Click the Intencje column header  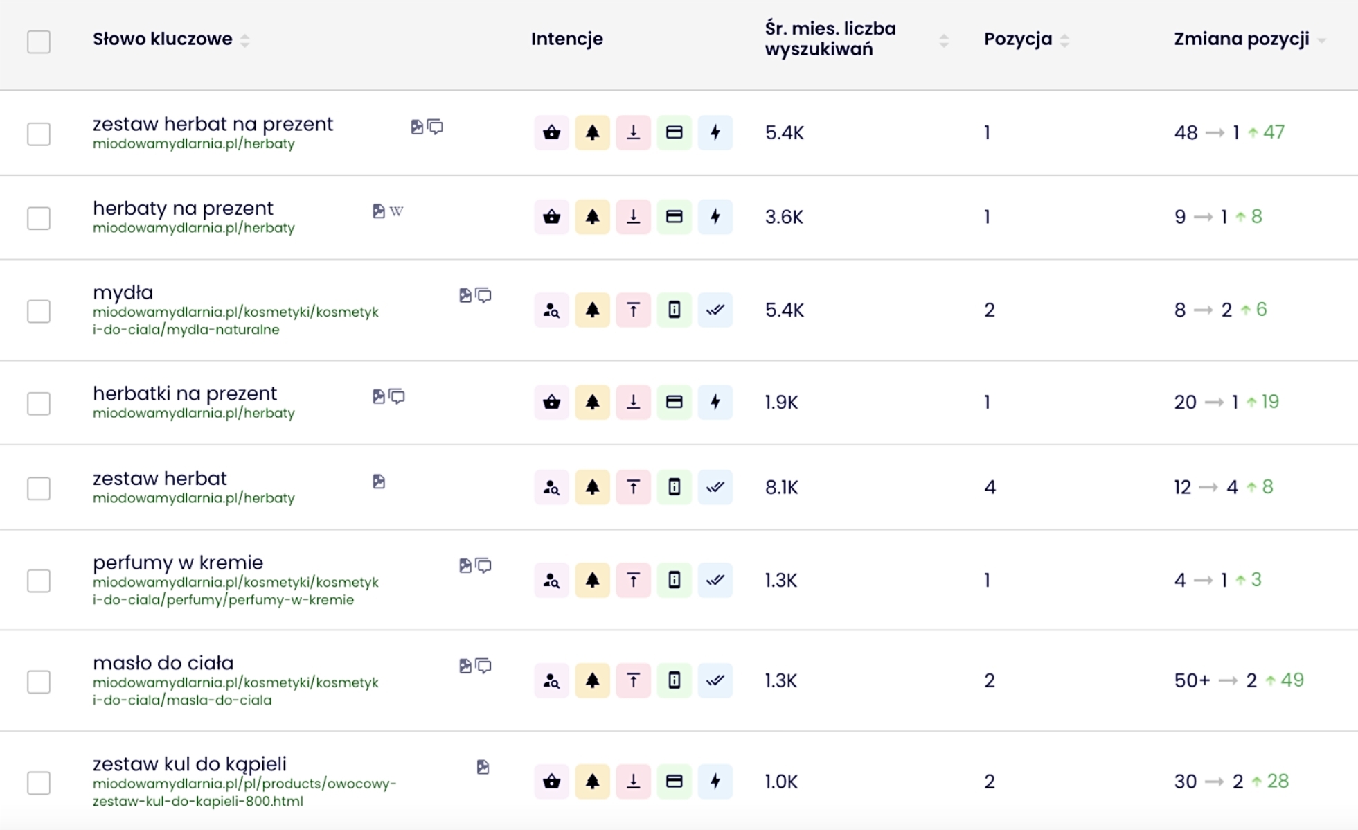566,39
